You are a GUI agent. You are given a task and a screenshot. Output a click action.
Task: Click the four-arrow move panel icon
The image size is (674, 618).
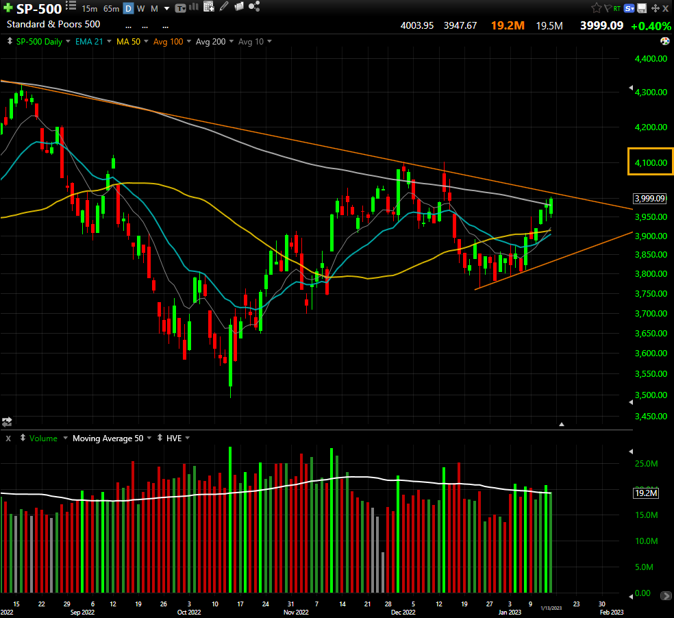[x=655, y=8]
